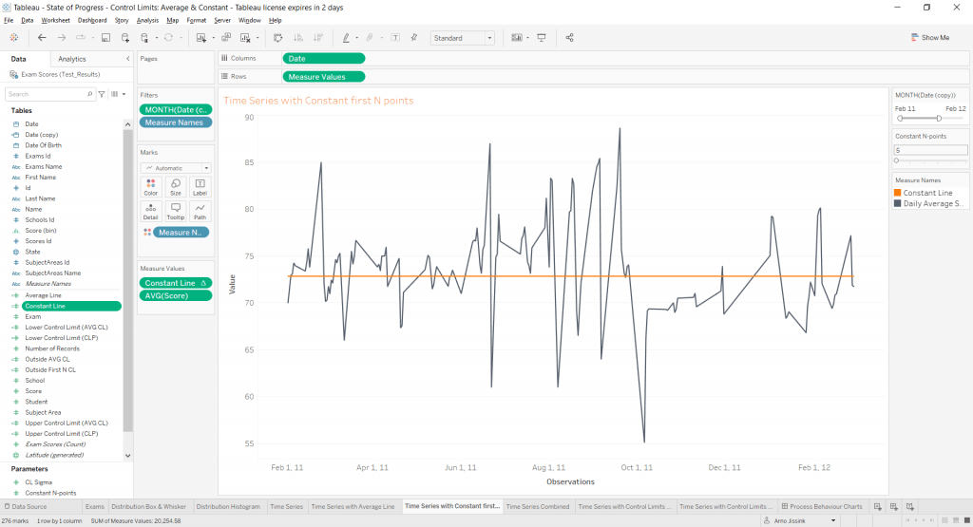Click the filter icon beside Search
Viewport: 973px width, 527px height.
tap(102, 94)
